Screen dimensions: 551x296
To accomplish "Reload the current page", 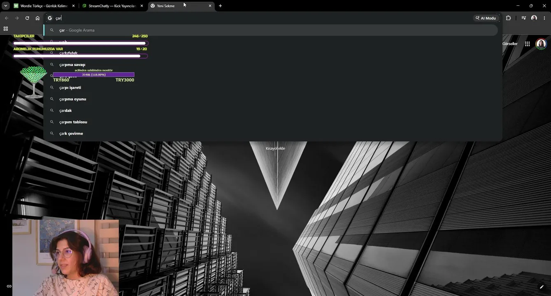I will pos(27,18).
